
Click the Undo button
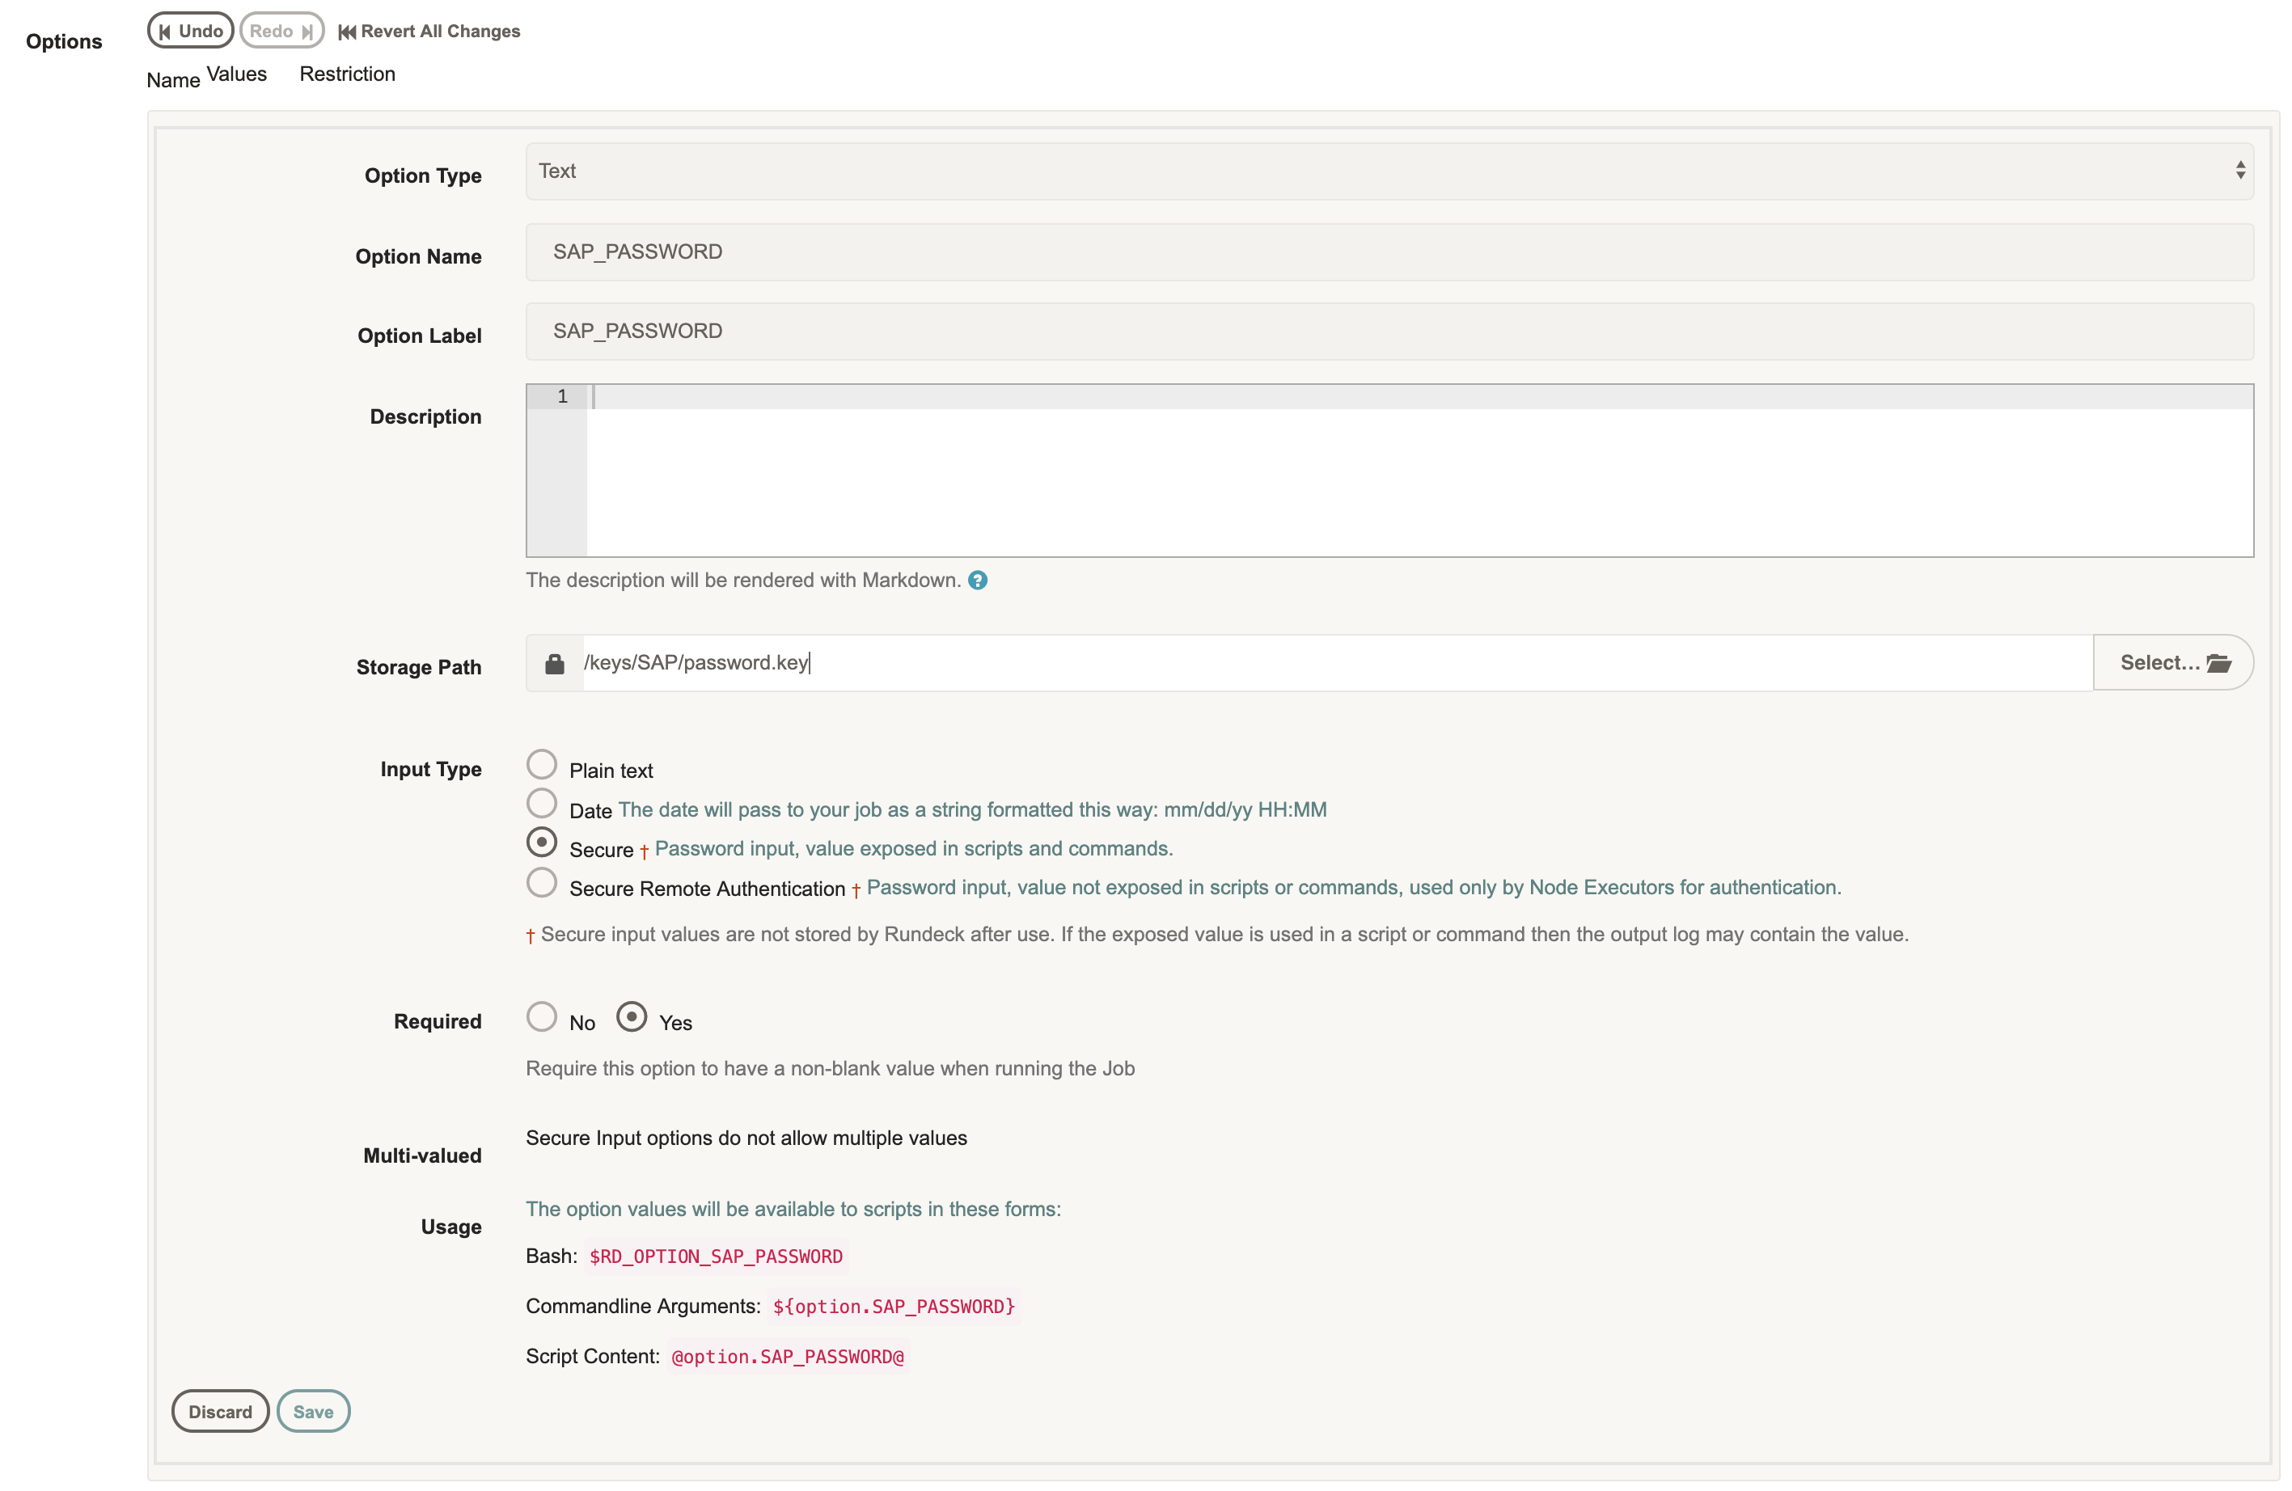tap(191, 31)
